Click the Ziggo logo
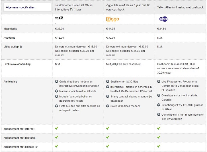The width and height of the screenshot is (207, 152). tap(112, 19)
